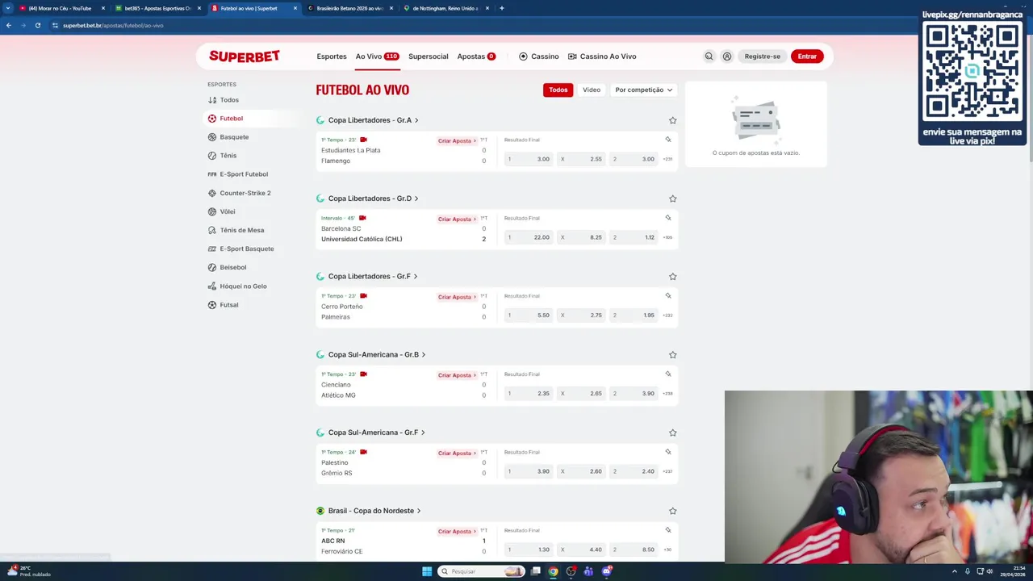The height and width of the screenshot is (581, 1033).
Task: Click Criar Aposta for Barcelona SC match
Action: coord(458,219)
